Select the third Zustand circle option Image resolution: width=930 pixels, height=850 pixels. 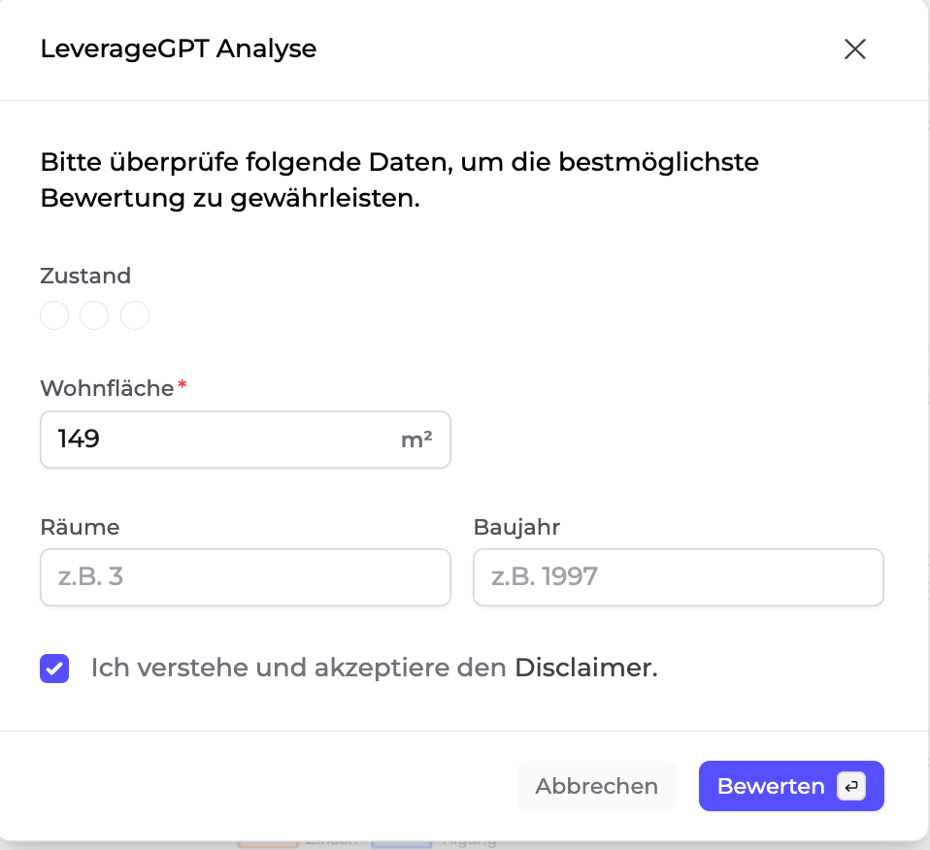pyautogui.click(x=135, y=315)
